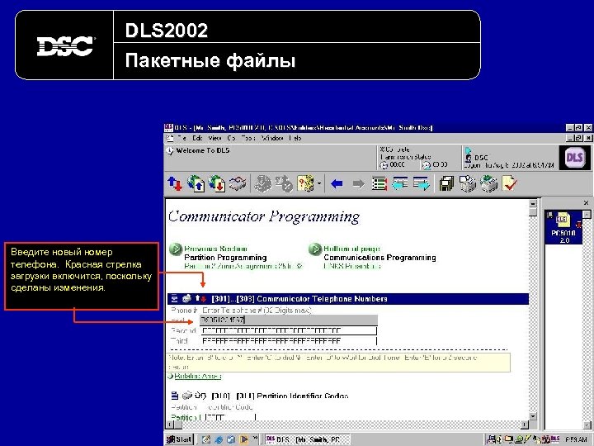Click the modem toolbar icon

(238, 183)
